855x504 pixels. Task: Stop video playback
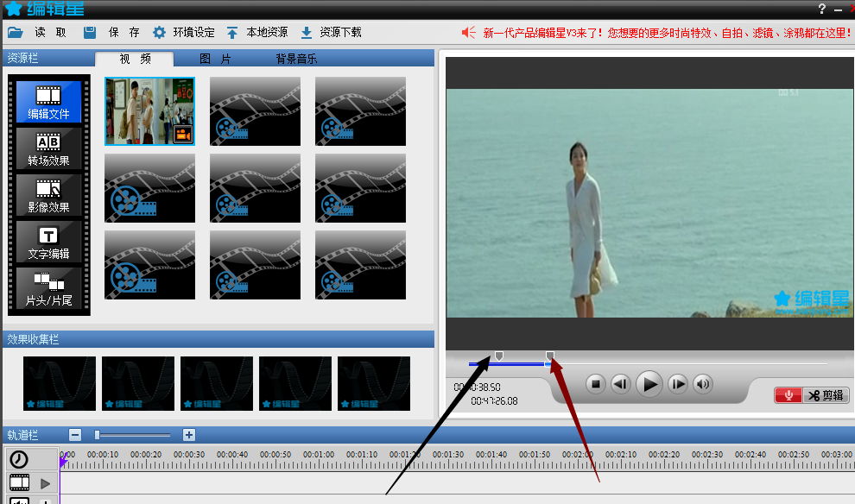click(596, 384)
